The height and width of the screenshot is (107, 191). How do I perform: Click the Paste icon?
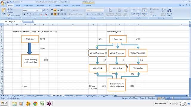[x=4, y=10]
